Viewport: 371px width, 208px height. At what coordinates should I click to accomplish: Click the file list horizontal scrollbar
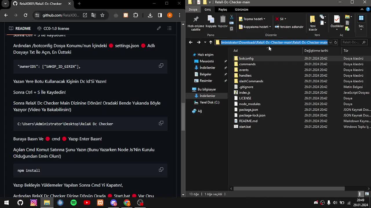[x=289, y=189]
